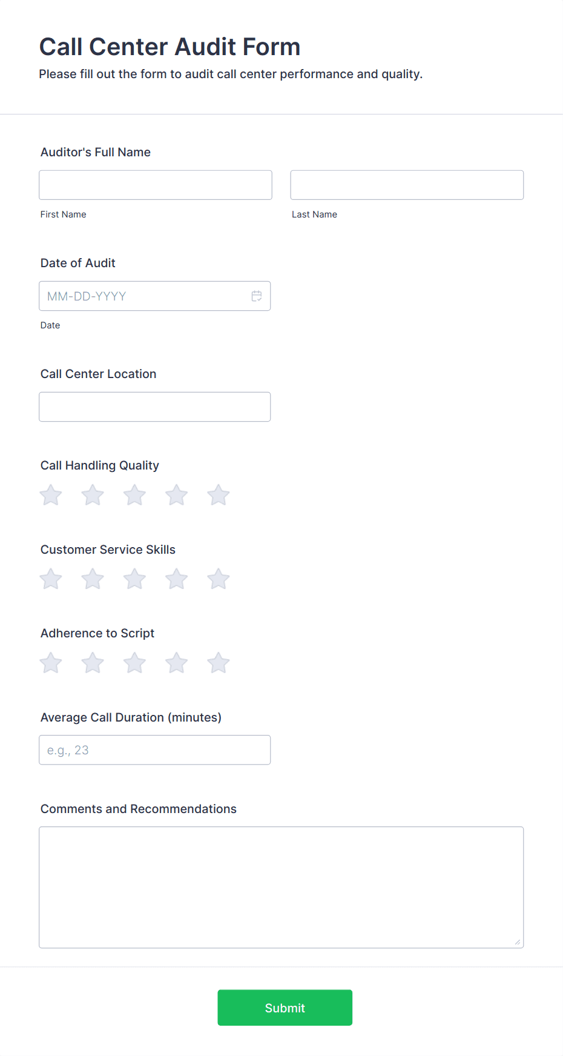Select the last star under Adherence to Script
The height and width of the screenshot is (1056, 563).
pos(218,662)
